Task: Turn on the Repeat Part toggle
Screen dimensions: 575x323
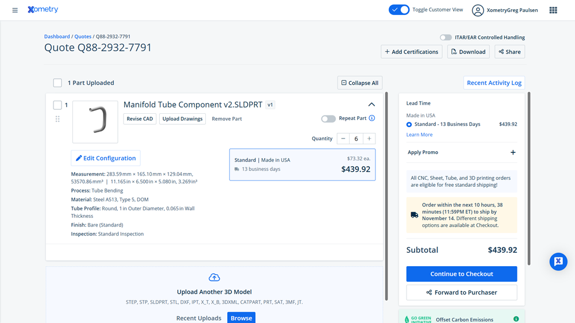Action: click(x=328, y=119)
